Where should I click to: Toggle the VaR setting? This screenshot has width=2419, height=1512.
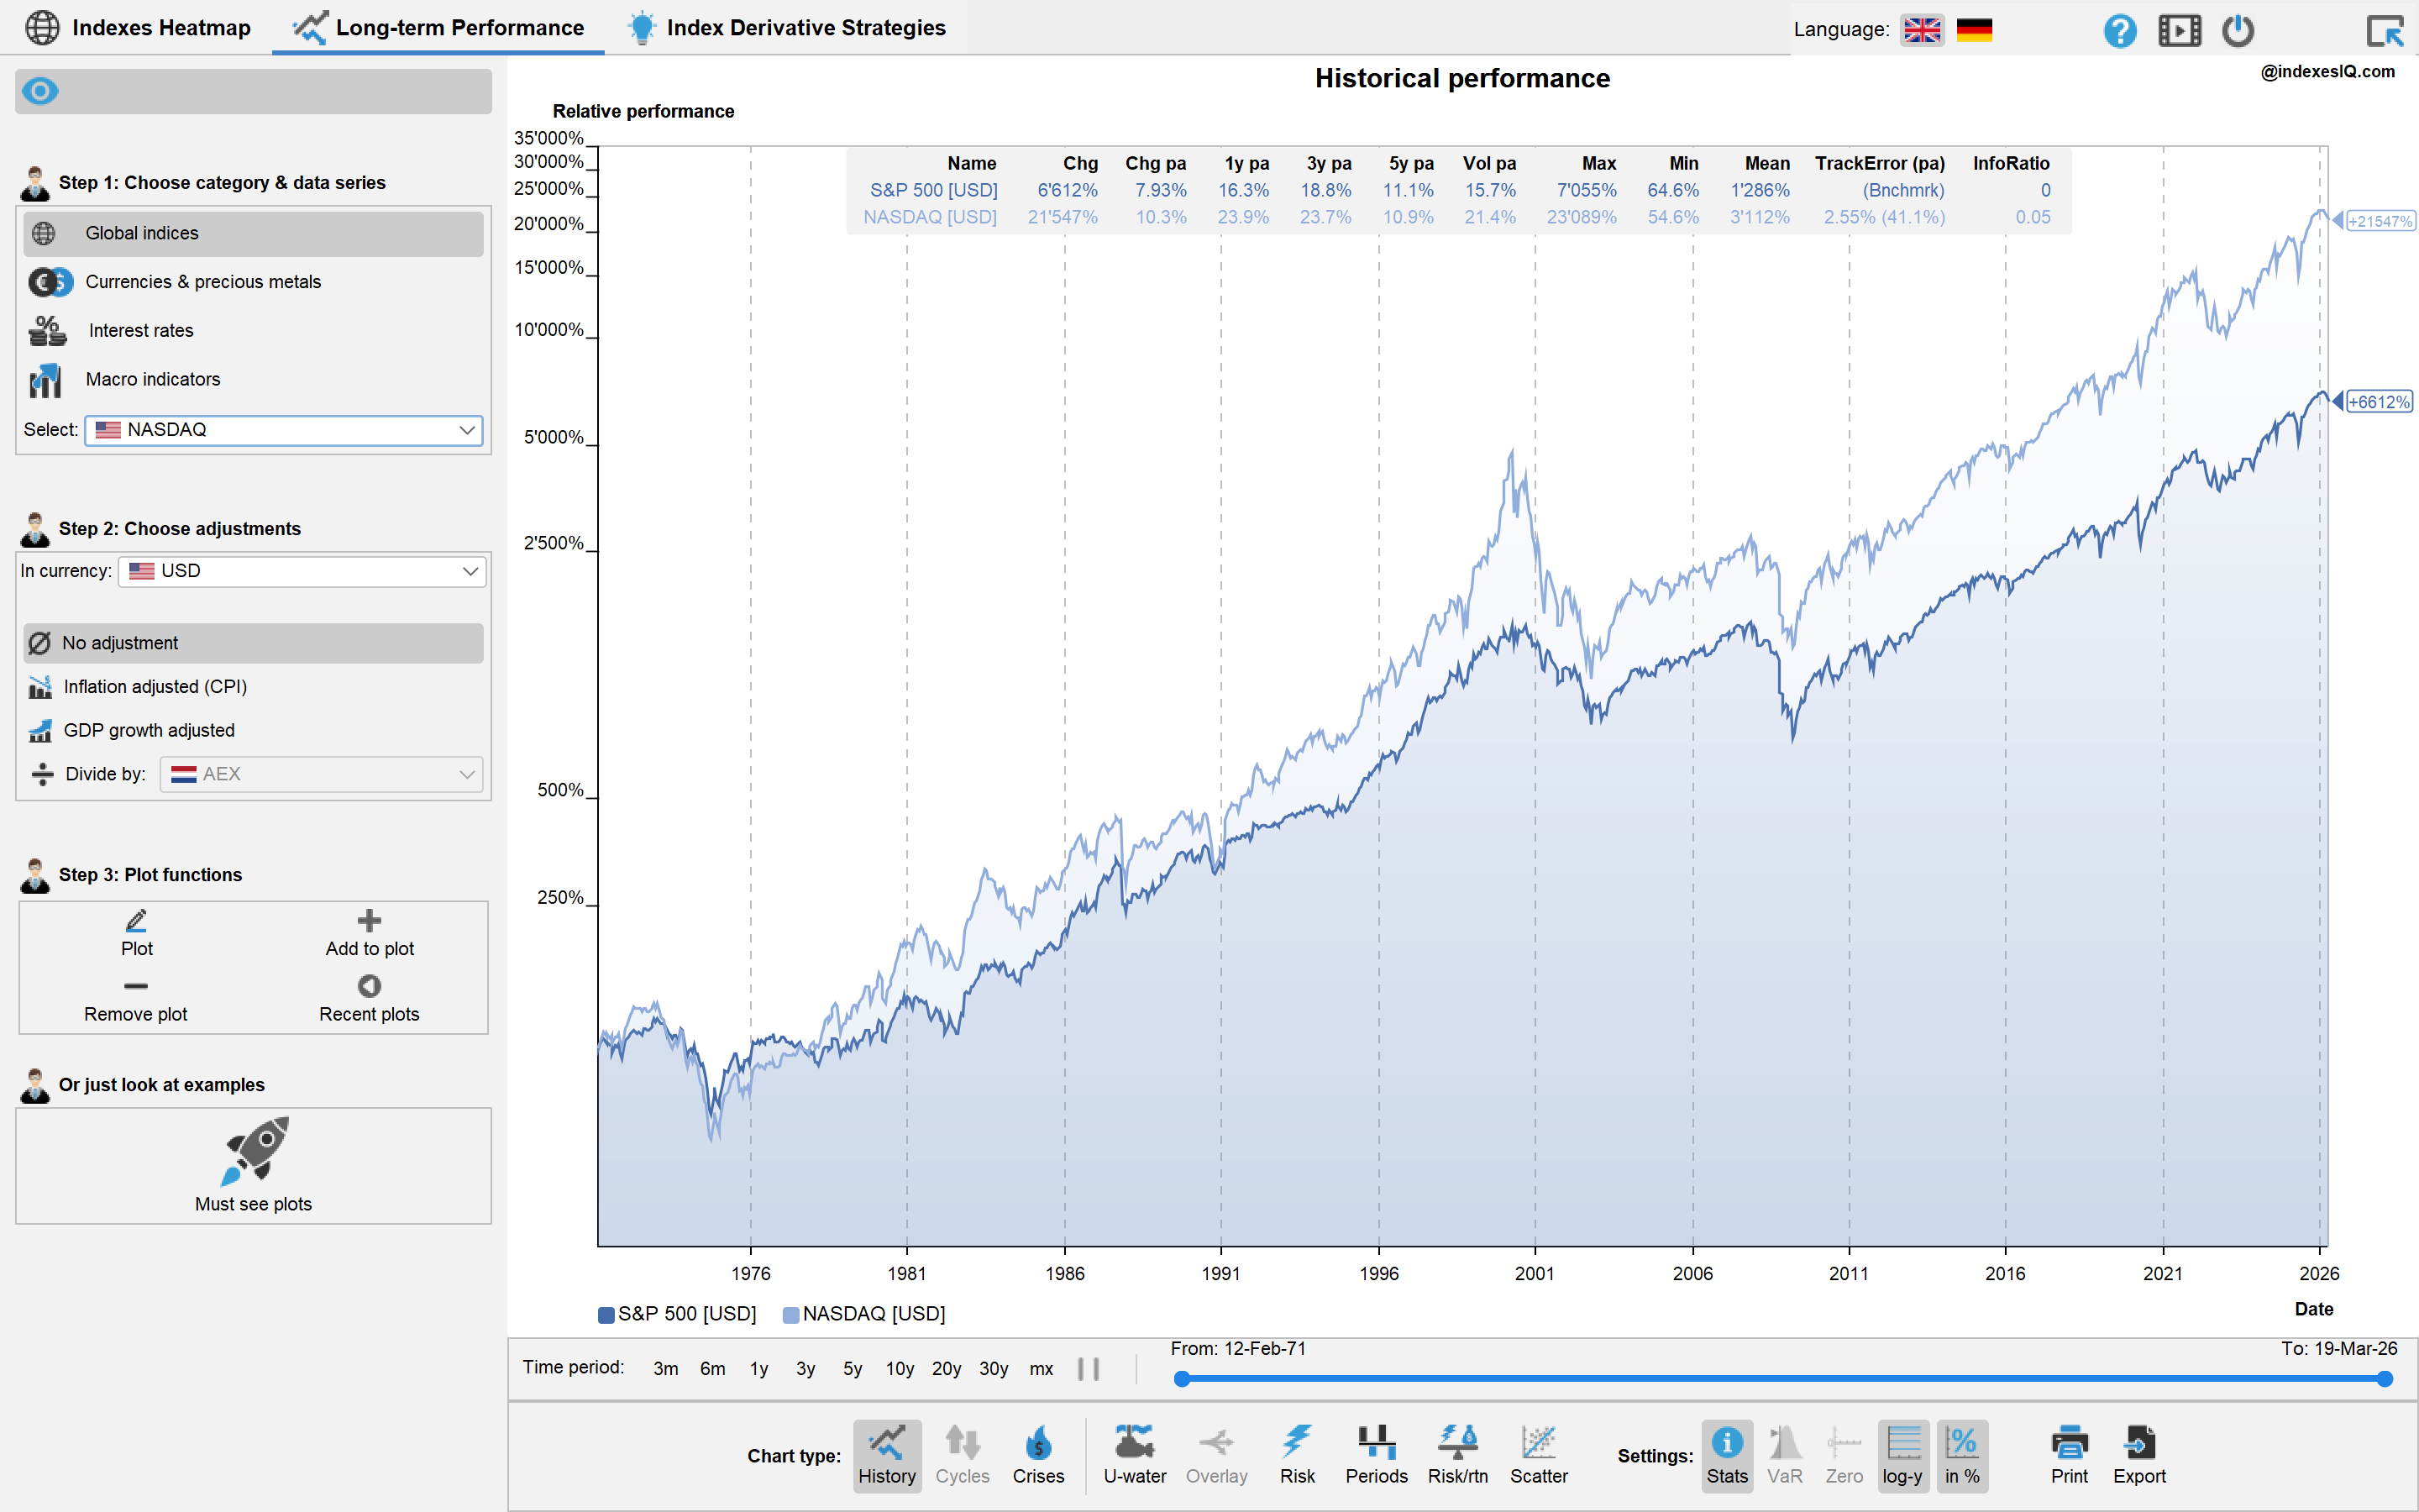[x=1784, y=1455]
